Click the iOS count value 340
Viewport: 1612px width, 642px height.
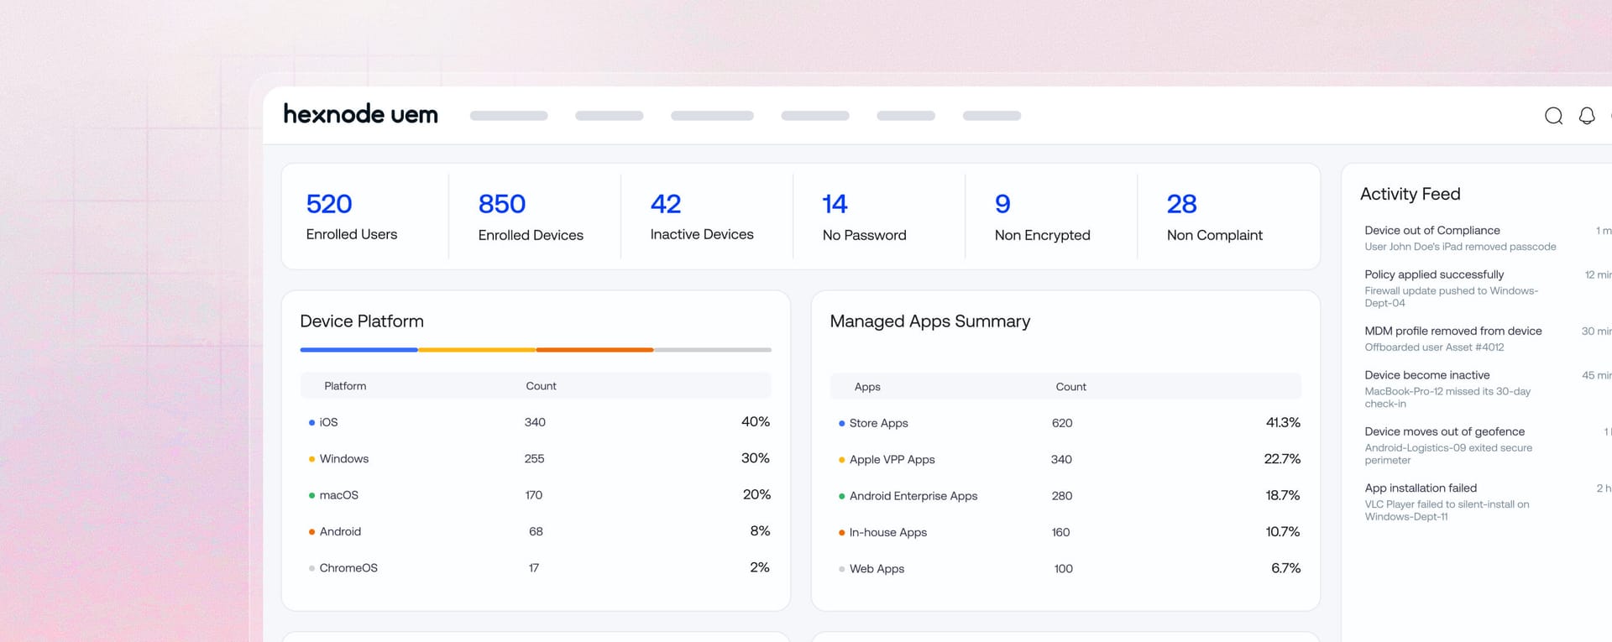click(x=535, y=422)
